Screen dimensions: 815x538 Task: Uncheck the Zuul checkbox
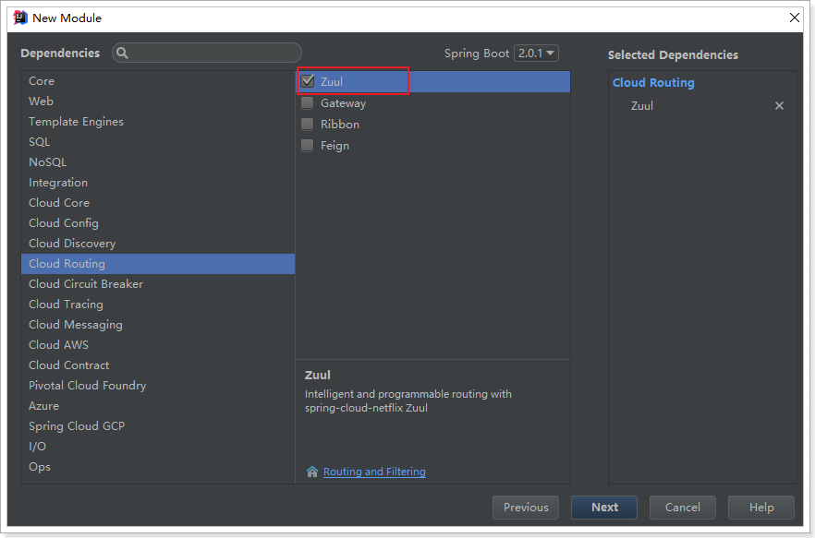309,82
